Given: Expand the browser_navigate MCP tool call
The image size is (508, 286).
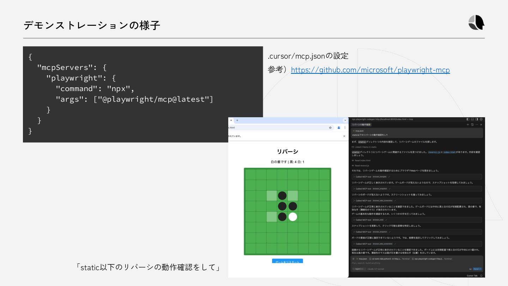Looking at the screenshot, I should (x=417, y=177).
